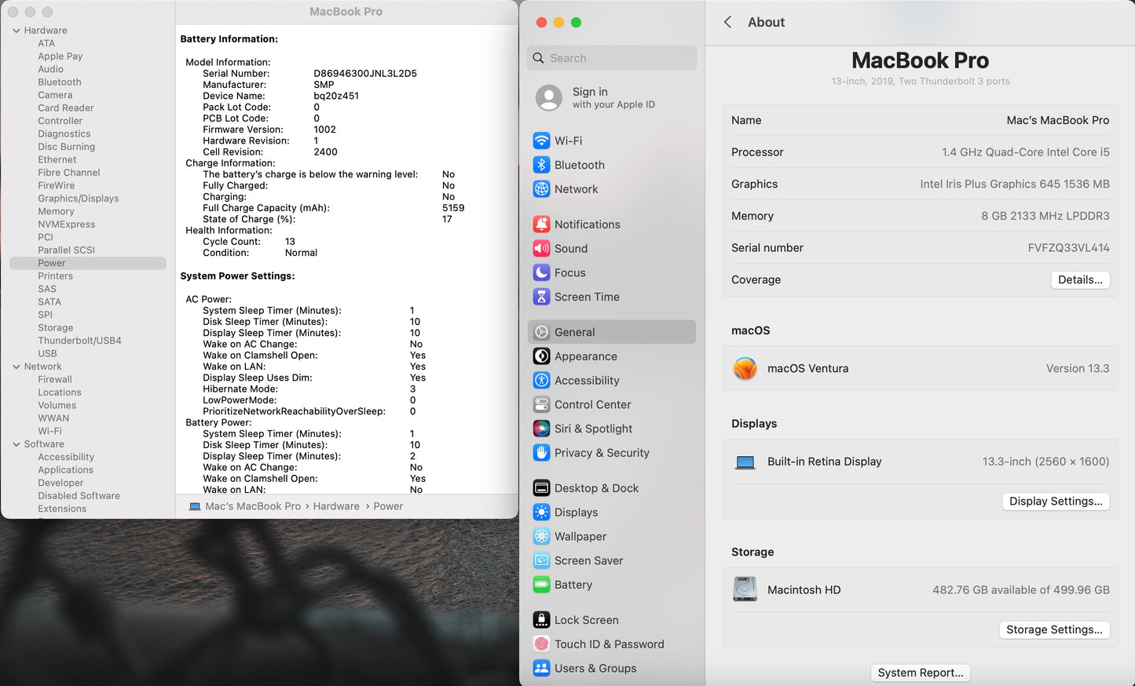The image size is (1135, 686).
Task: Open Touch ID & Password with the fingerprint icon
Action: point(541,644)
